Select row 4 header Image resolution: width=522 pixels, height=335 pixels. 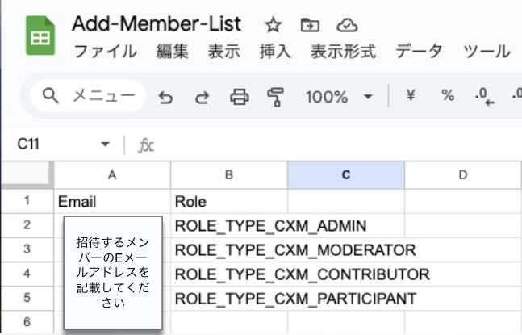point(27,274)
